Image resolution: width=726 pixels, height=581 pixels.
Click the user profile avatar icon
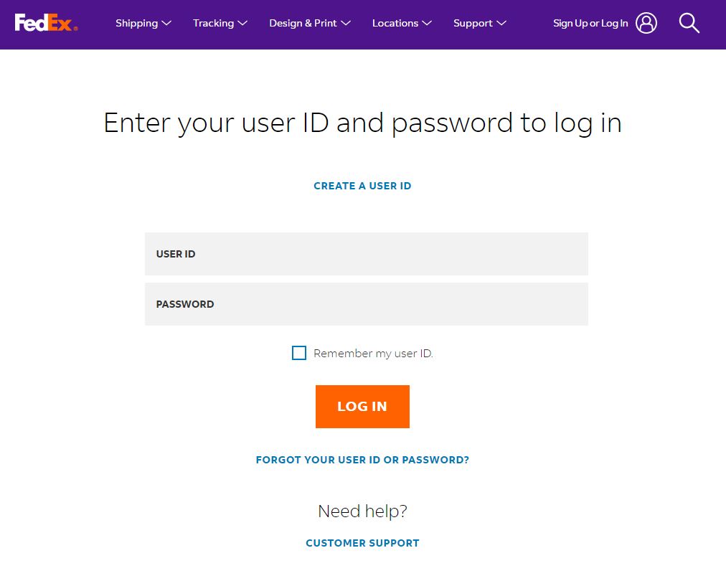pyautogui.click(x=646, y=23)
